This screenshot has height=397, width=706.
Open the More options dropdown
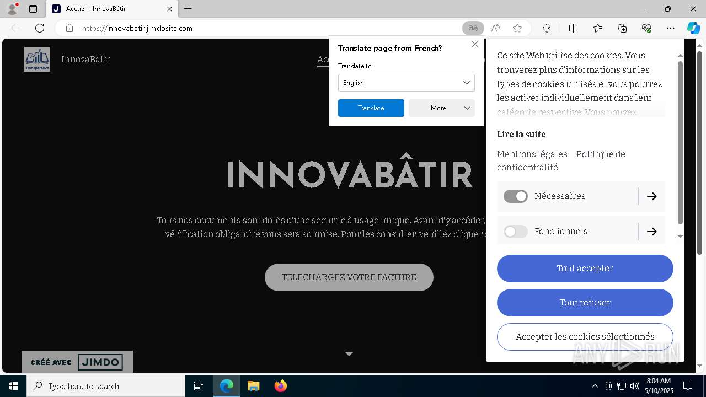(x=442, y=108)
